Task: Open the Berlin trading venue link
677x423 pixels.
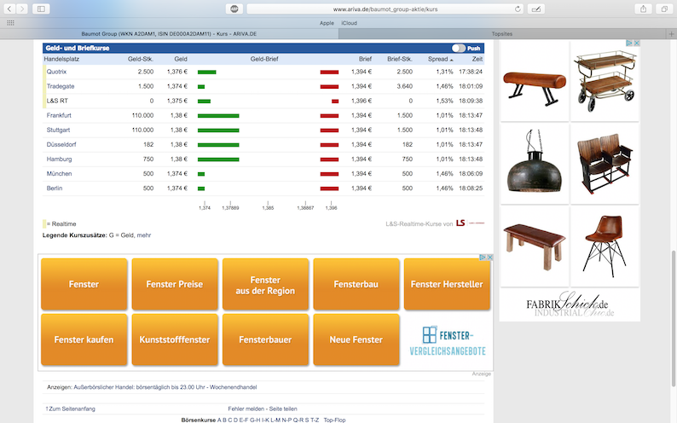Action: click(55, 188)
